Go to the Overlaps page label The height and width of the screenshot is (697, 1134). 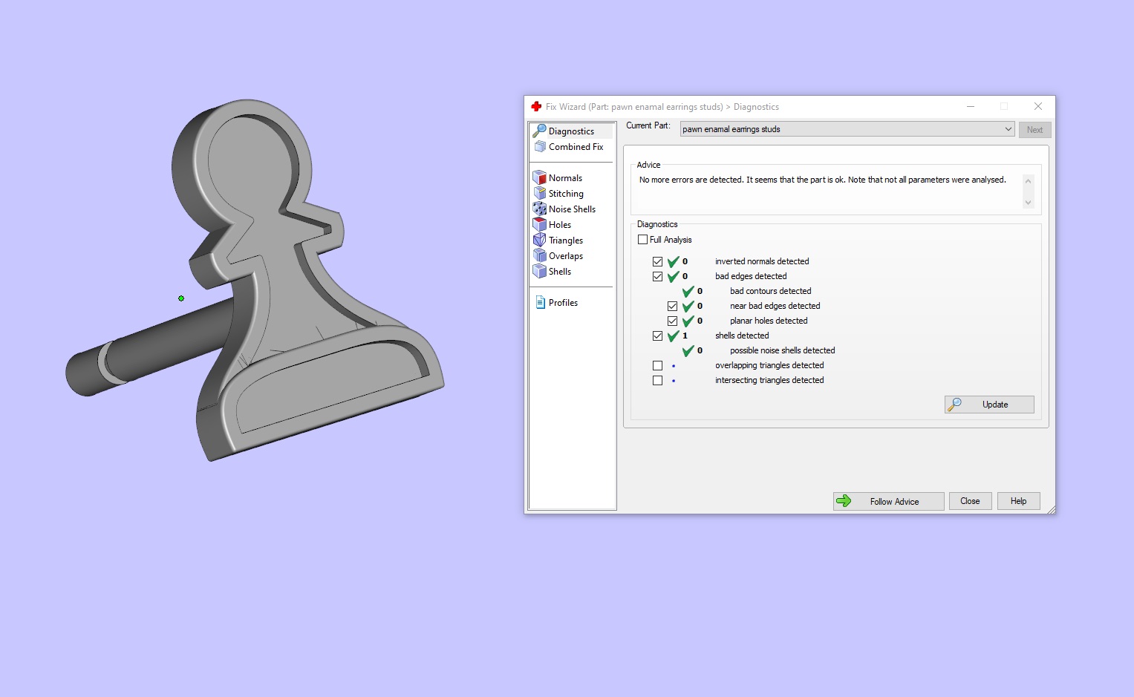566,256
